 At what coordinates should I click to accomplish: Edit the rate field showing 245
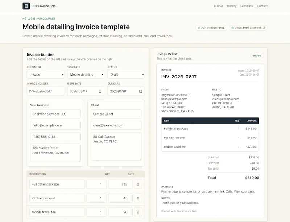[120, 184]
